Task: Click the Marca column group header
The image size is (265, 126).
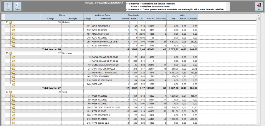Action: [62, 15]
